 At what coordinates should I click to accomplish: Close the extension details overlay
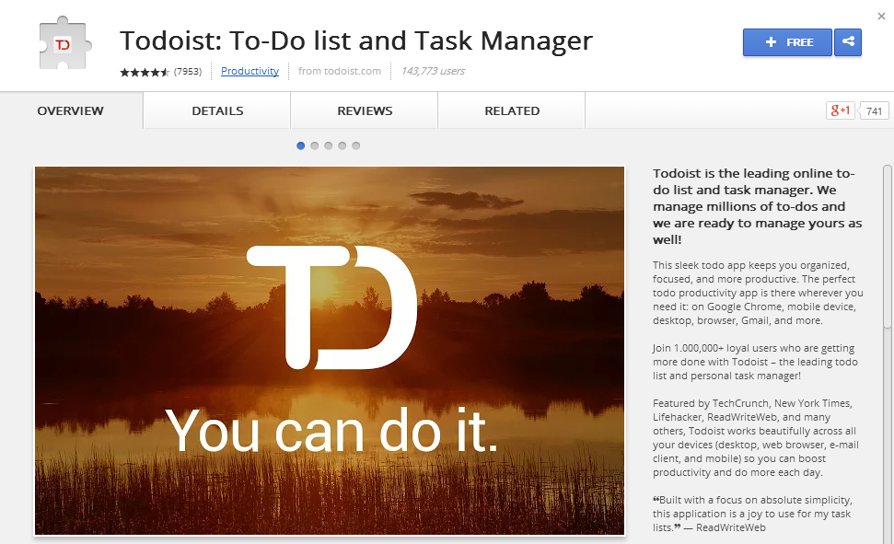click(x=881, y=16)
